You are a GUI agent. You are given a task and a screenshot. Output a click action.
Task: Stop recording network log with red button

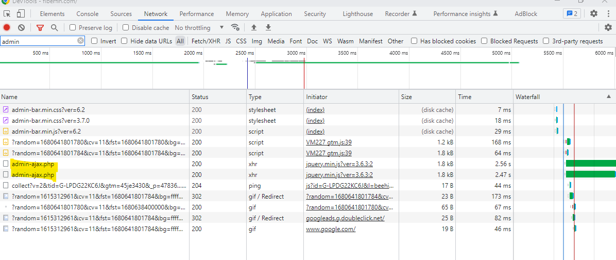coord(7,27)
